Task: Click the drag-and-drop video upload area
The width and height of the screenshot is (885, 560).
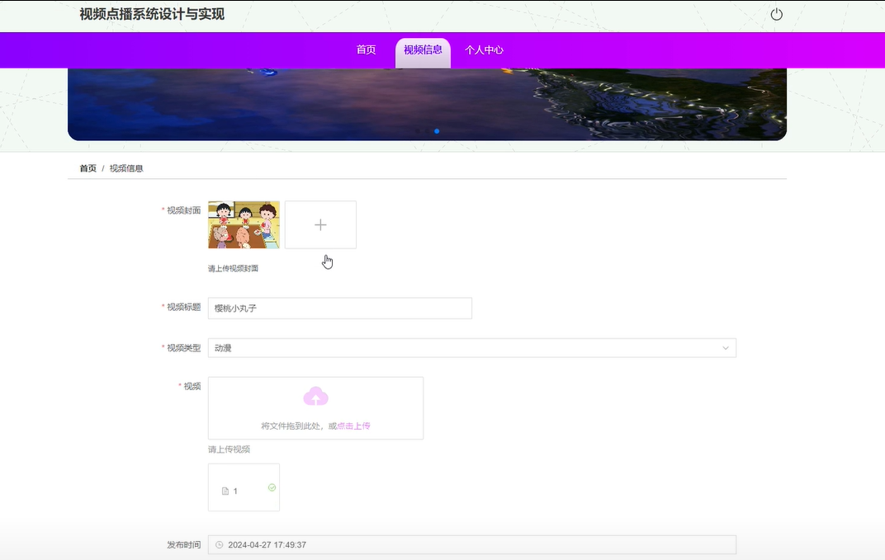Action: 315,407
